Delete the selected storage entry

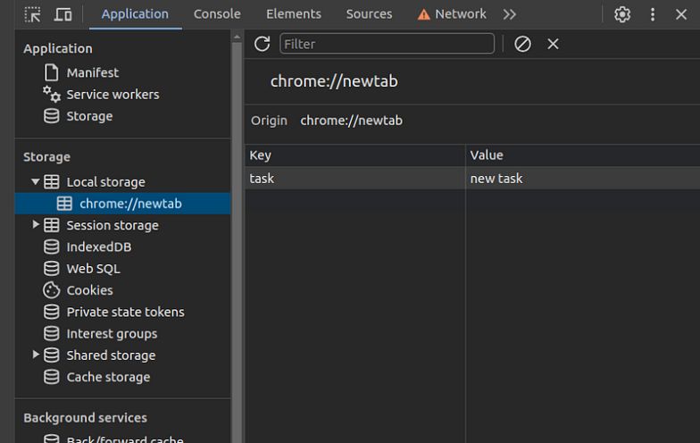(x=553, y=44)
